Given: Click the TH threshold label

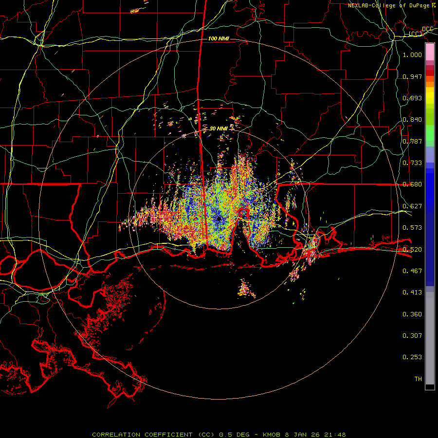Looking at the screenshot, I should point(418,379).
